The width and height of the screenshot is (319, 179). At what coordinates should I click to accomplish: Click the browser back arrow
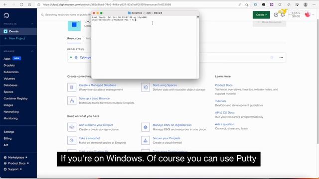pos(5,4)
